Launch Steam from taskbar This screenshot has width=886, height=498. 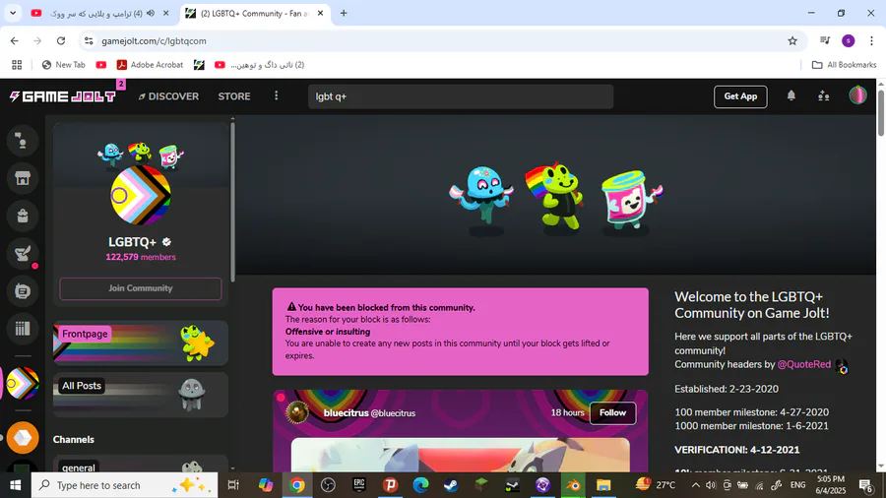pos(451,485)
